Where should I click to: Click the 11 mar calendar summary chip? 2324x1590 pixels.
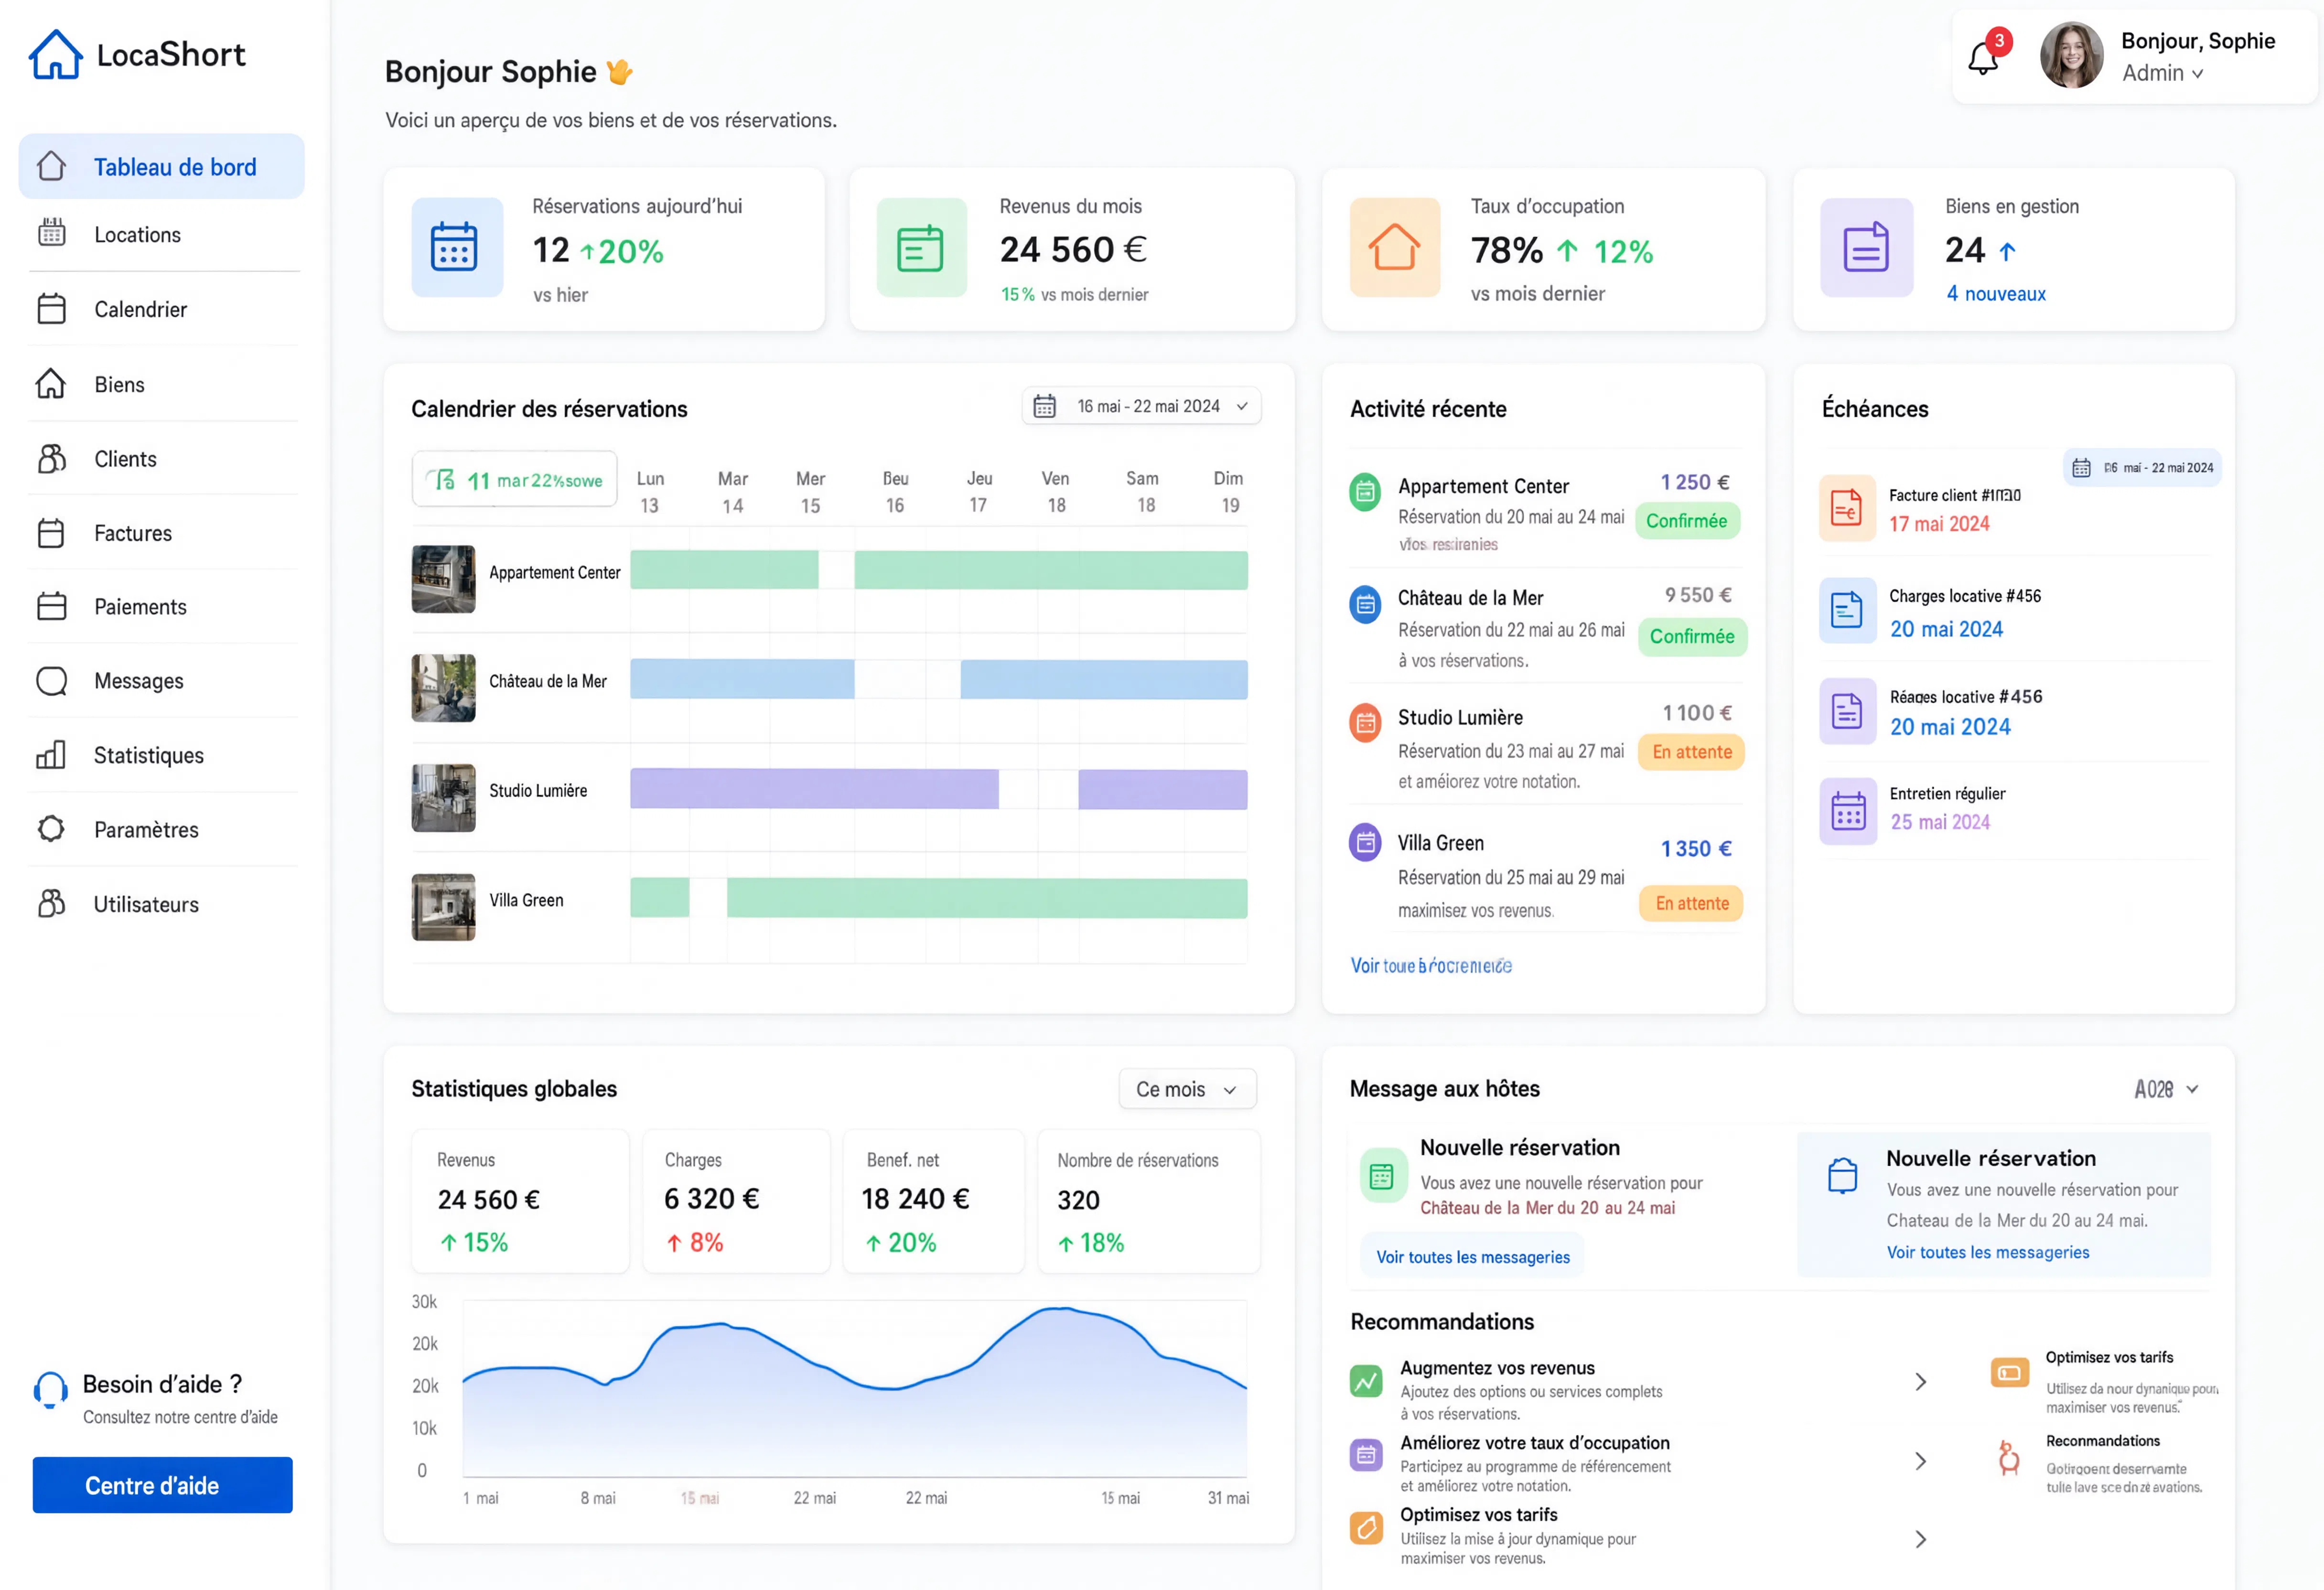click(x=514, y=480)
